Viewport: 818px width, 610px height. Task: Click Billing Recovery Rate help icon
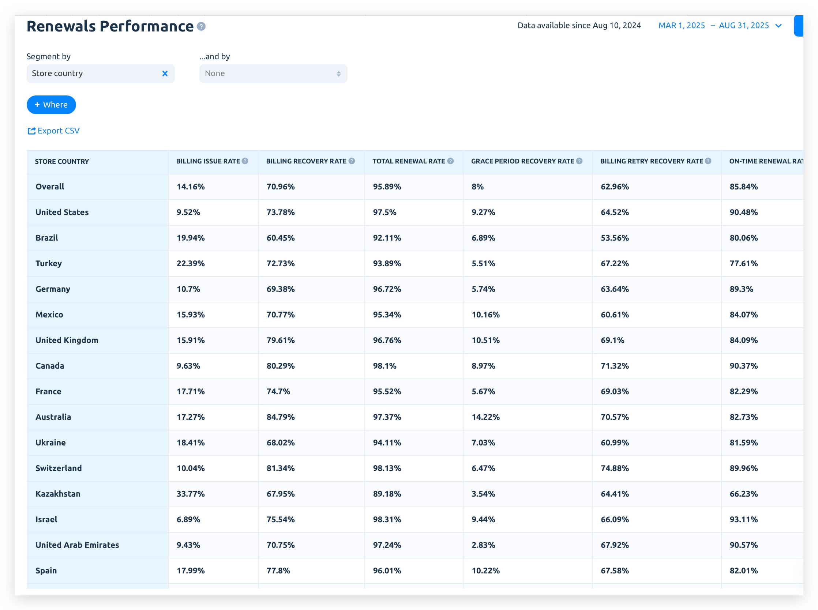352,161
